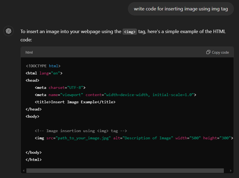Click the clipboard icon beside Copy code

tap(208, 52)
